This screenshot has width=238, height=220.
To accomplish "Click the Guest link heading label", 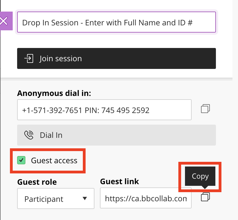I will pos(120,181).
